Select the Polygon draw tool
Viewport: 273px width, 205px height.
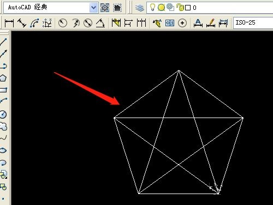3,78
